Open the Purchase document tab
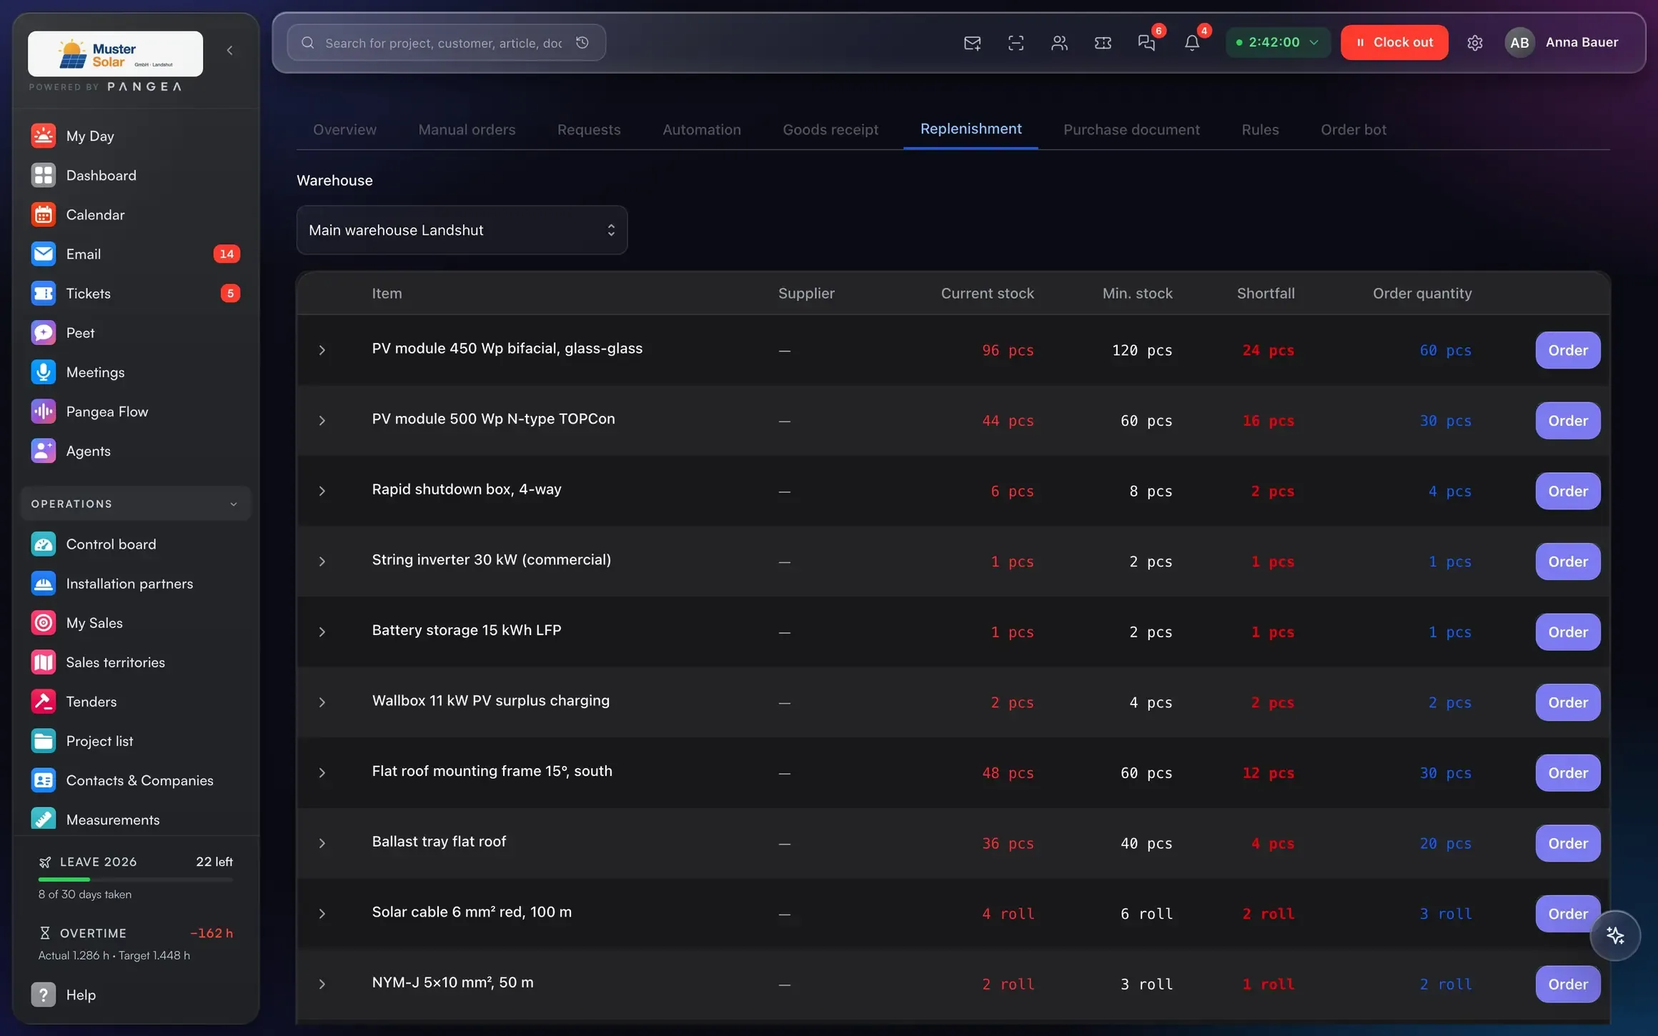This screenshot has height=1036, width=1658. pyautogui.click(x=1131, y=129)
